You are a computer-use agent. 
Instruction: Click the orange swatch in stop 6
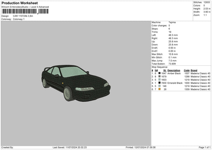coord(160,89)
